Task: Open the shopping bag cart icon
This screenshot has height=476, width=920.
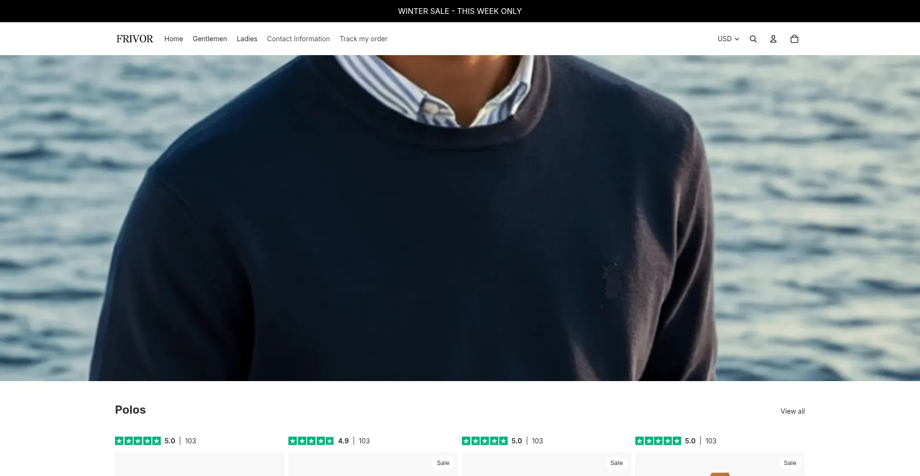Action: (x=794, y=39)
